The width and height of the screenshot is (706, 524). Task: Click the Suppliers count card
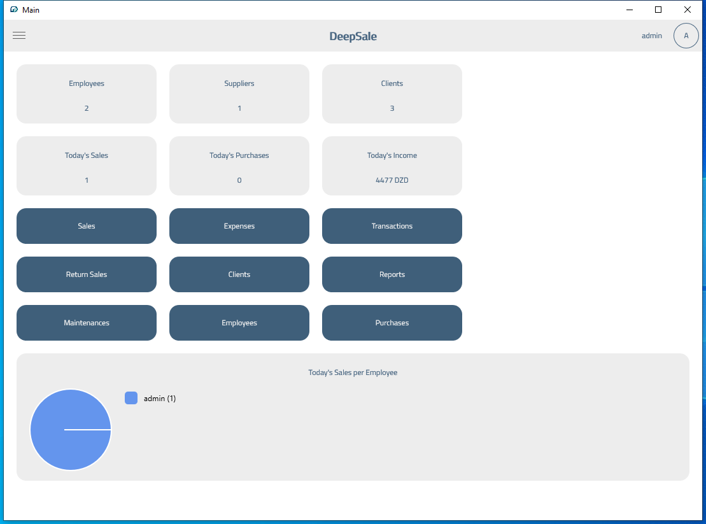[239, 94]
